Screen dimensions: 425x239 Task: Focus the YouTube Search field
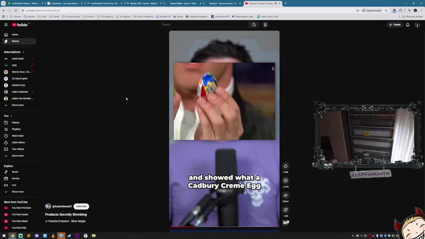pyautogui.click(x=204, y=25)
